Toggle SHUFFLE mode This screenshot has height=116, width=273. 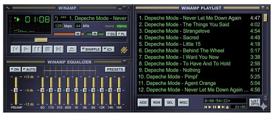pyautogui.click(x=91, y=49)
